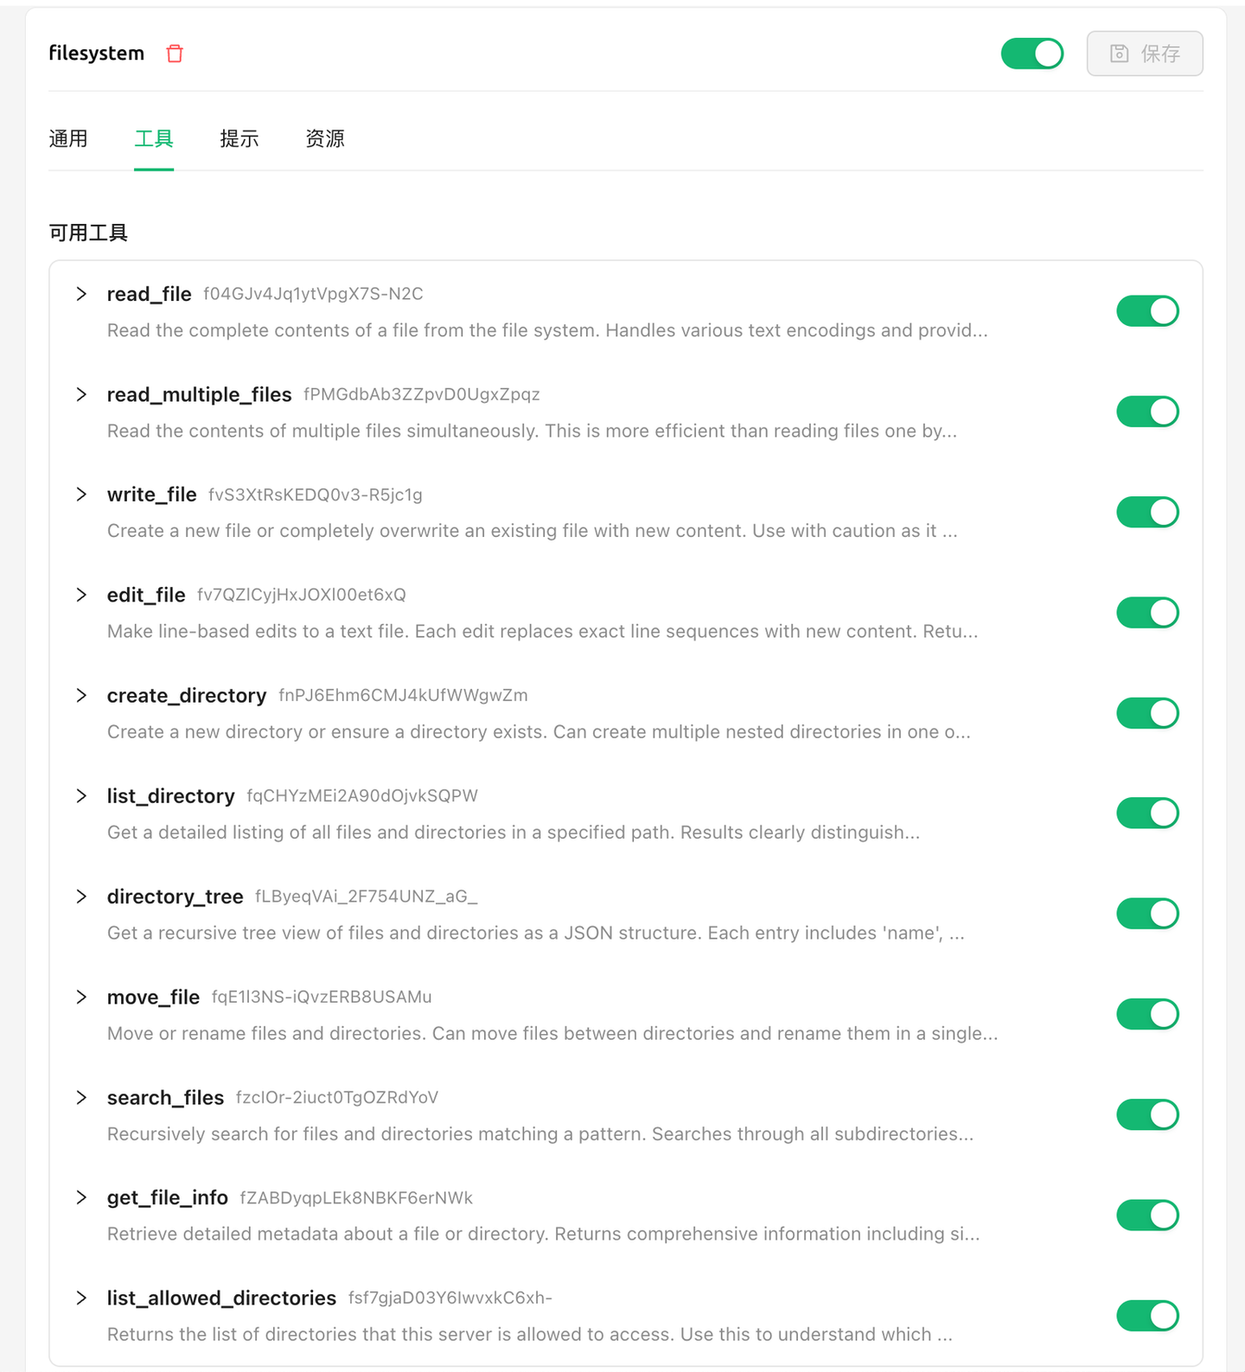
Task: Expand the read_file tool details
Action: (81, 294)
